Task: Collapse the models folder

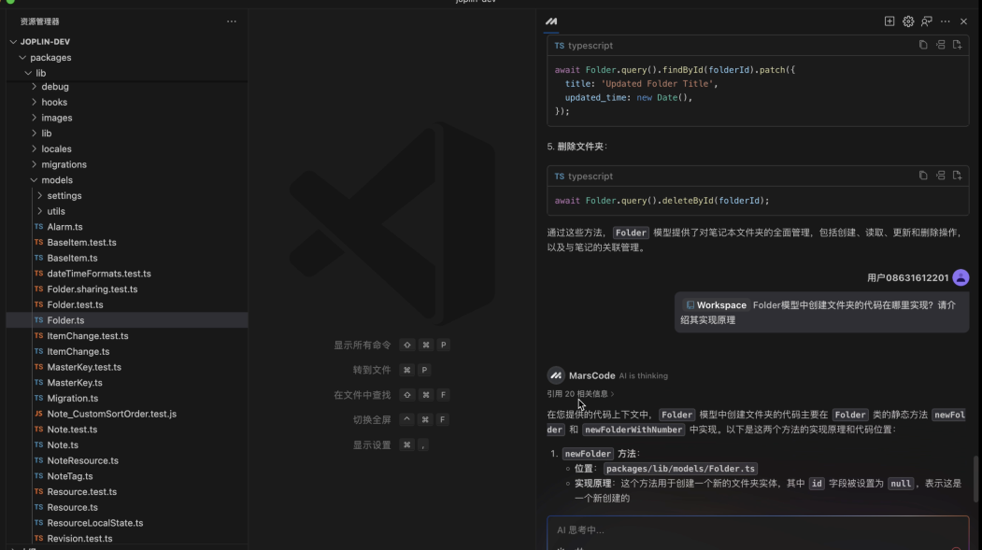Action: pos(35,180)
